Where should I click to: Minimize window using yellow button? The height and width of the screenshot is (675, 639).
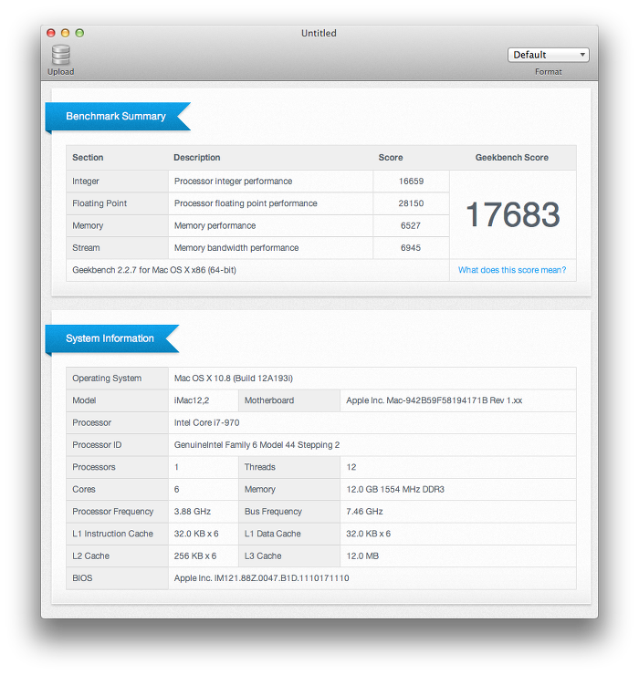65,33
